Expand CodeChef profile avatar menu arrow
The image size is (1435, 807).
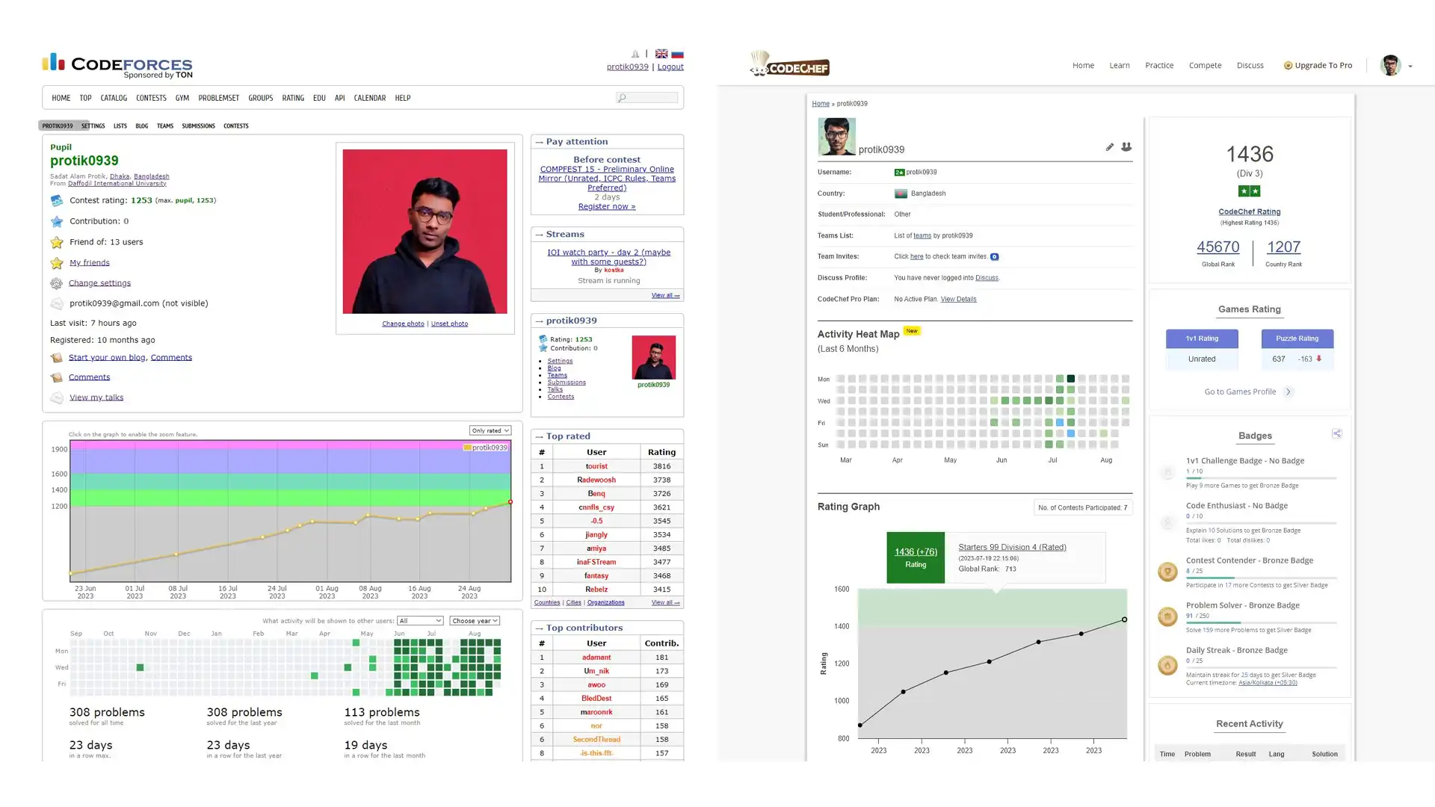(1410, 67)
